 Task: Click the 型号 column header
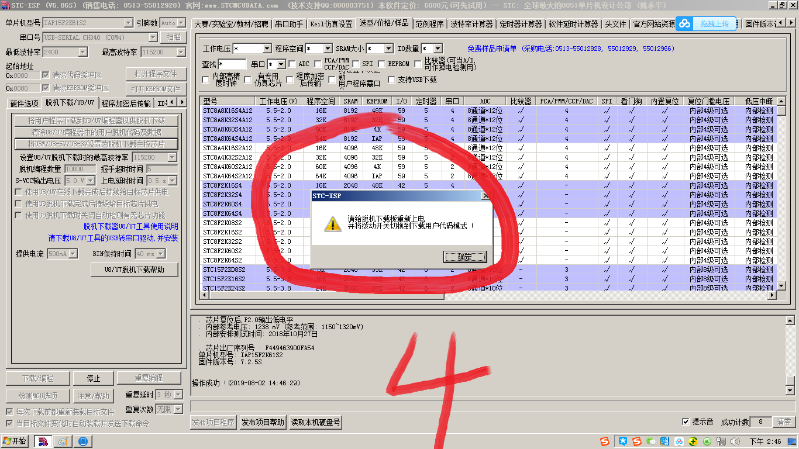pos(227,101)
